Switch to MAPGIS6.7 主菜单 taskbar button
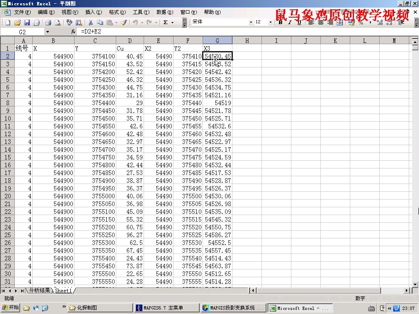This screenshot has height=314, width=419. pyautogui.click(x=167, y=308)
